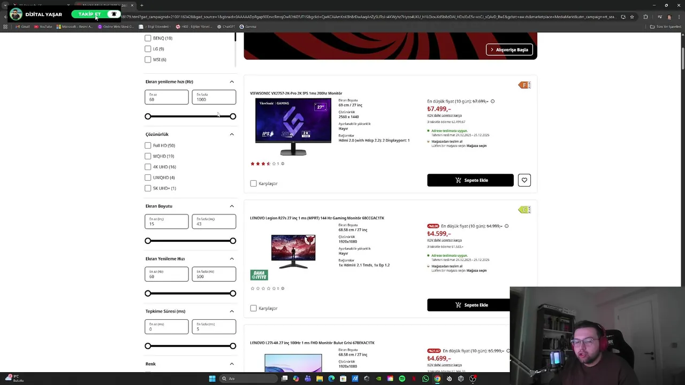Image resolution: width=685 pixels, height=385 pixels.
Task: Click the Daha İyiye sustainability badge
Action: click(259, 275)
